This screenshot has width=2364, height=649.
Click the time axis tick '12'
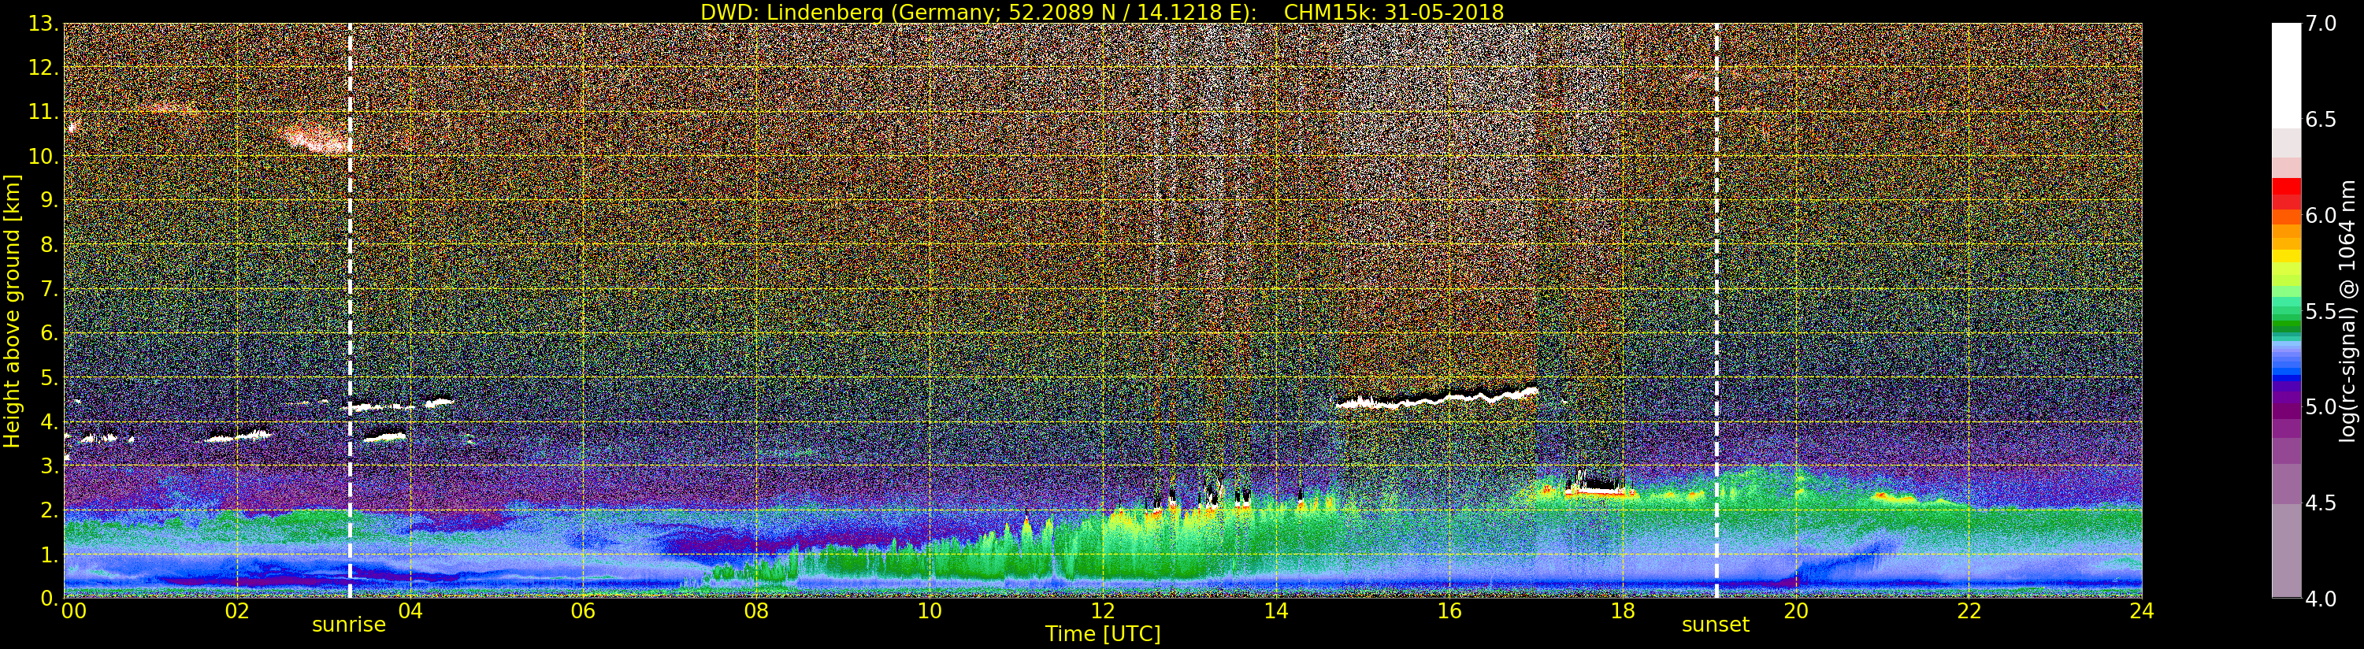(x=1103, y=611)
